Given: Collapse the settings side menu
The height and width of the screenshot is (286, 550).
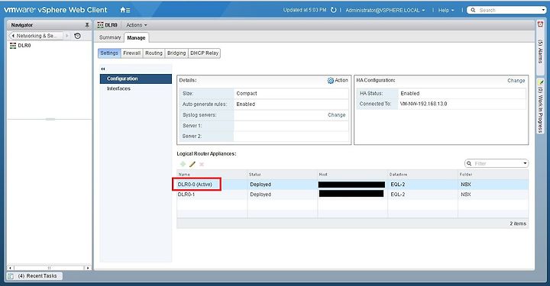Looking at the screenshot, I should tap(103, 69).
